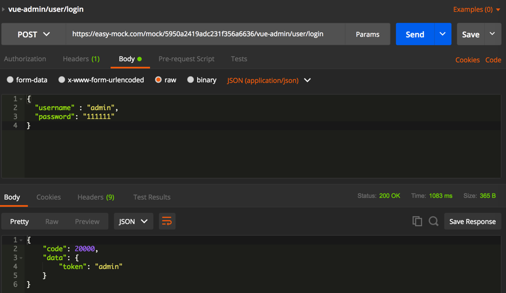
Task: Open the POST method dropdown
Action: pos(33,34)
